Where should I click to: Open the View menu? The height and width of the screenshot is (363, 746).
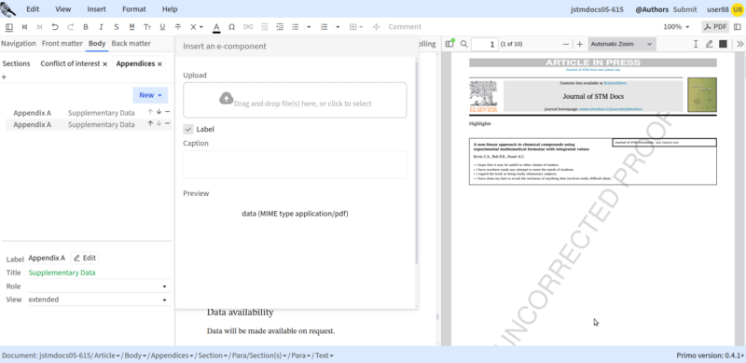(x=62, y=9)
